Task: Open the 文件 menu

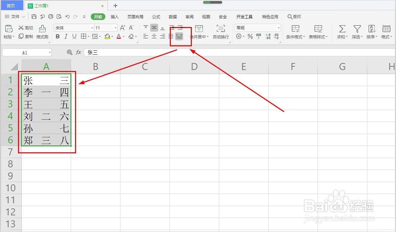Action: pos(15,16)
